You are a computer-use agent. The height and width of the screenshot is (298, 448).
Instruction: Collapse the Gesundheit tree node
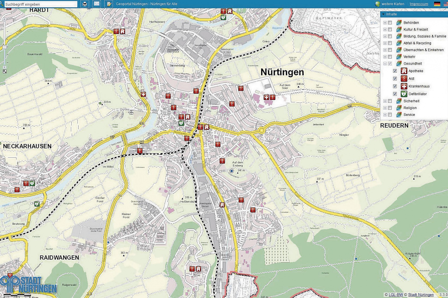click(x=385, y=63)
